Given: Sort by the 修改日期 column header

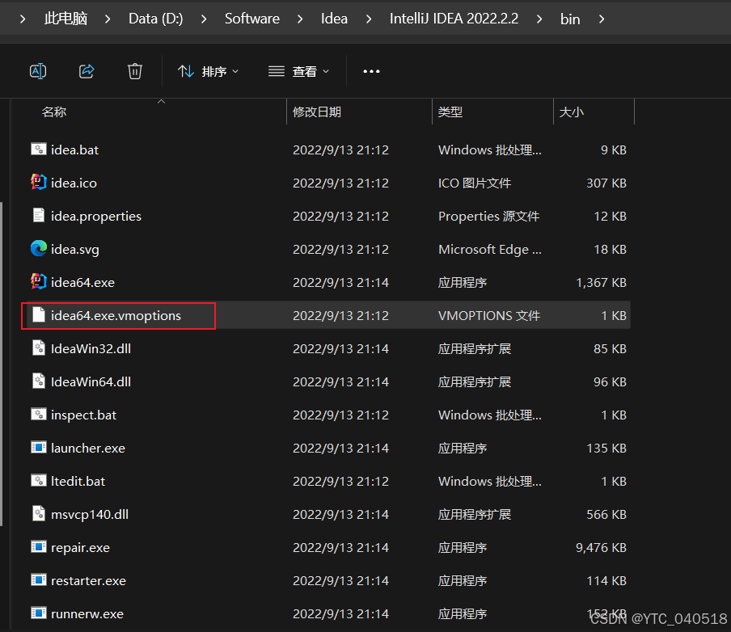Looking at the screenshot, I should pyautogui.click(x=317, y=112).
